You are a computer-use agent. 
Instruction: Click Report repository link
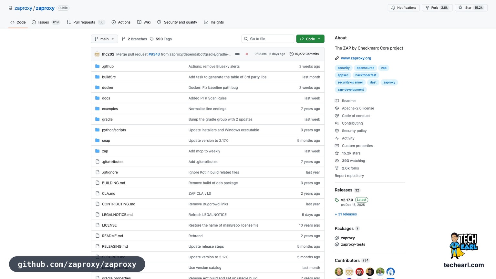coord(349,176)
